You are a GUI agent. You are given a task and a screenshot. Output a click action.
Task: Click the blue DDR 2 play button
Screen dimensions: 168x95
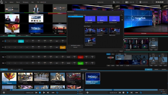[x=128, y=92]
